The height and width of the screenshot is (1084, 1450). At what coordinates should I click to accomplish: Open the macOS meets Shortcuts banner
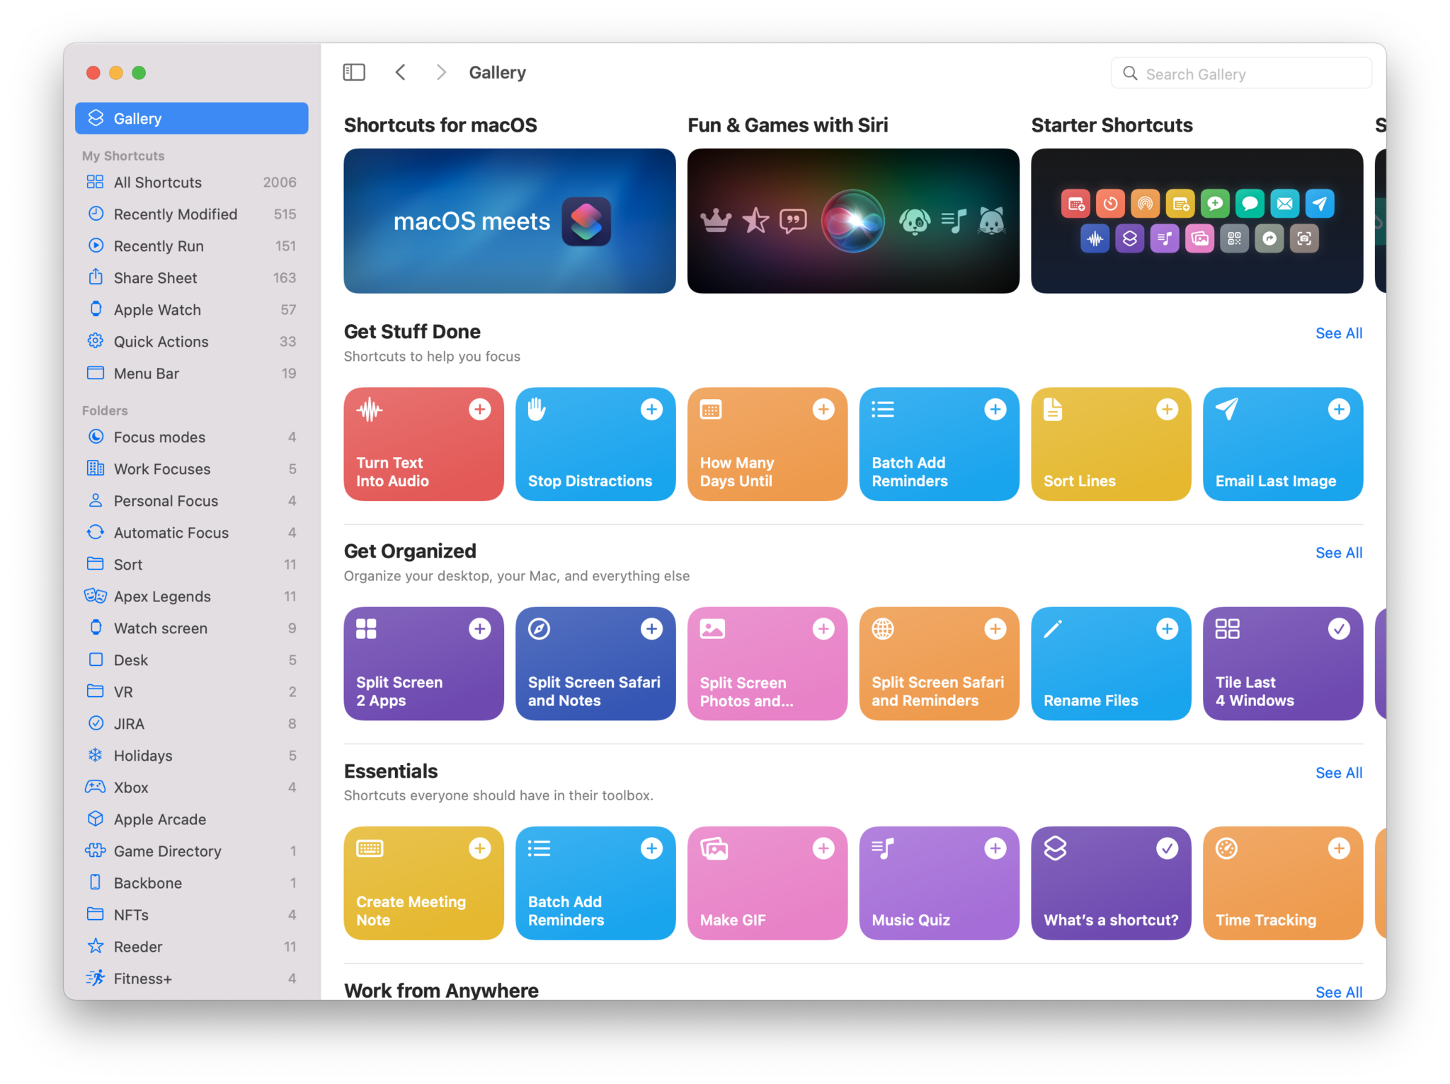(x=510, y=221)
